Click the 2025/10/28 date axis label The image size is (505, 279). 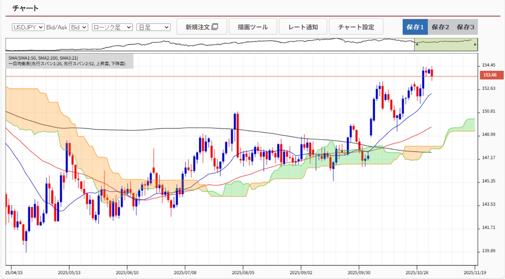pyautogui.click(x=417, y=273)
